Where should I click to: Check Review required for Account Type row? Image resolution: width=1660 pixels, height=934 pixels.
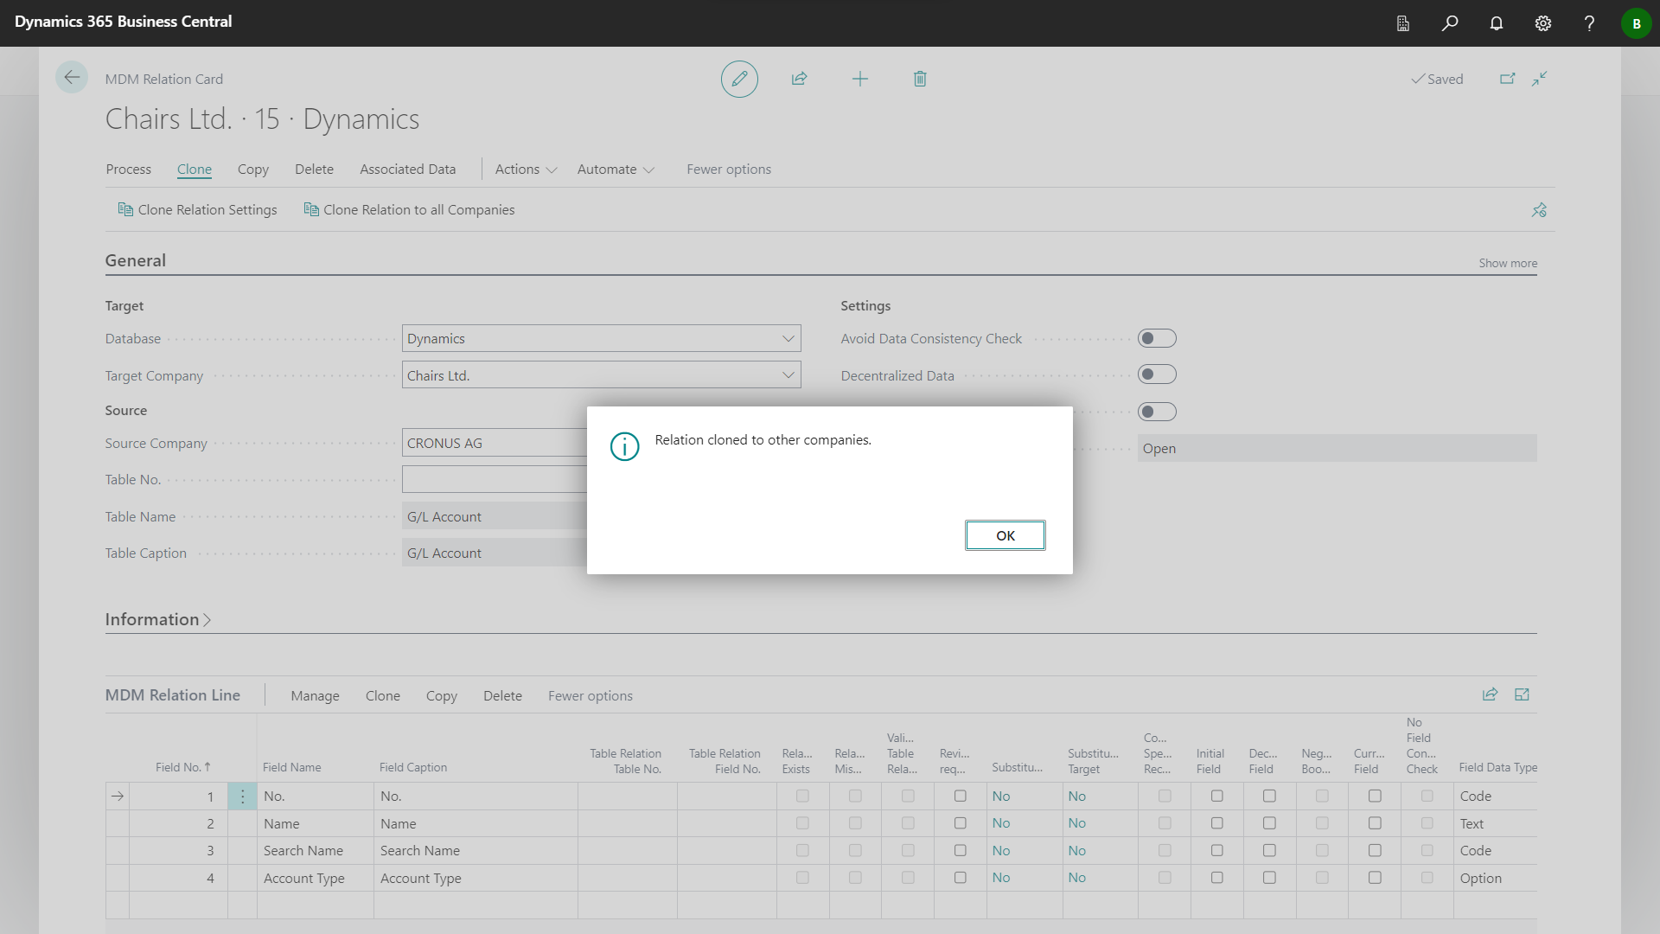coord(960,878)
